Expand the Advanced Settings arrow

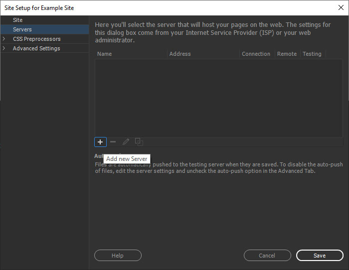tap(4, 48)
